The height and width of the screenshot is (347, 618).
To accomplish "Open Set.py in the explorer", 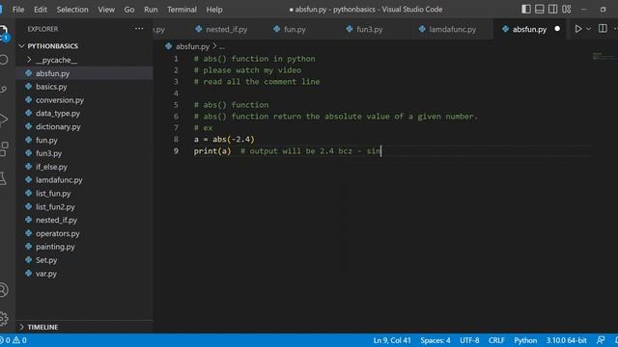I will [46, 260].
